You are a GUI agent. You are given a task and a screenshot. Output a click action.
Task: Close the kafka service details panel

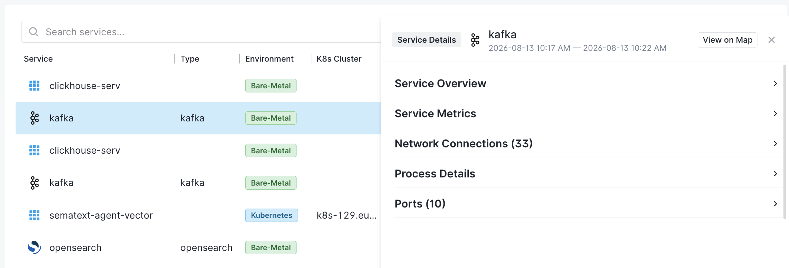[x=772, y=40]
